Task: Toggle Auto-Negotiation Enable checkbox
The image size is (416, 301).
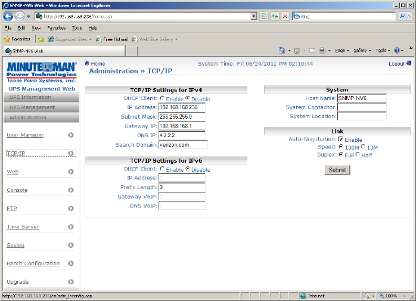Action: pyautogui.click(x=341, y=139)
